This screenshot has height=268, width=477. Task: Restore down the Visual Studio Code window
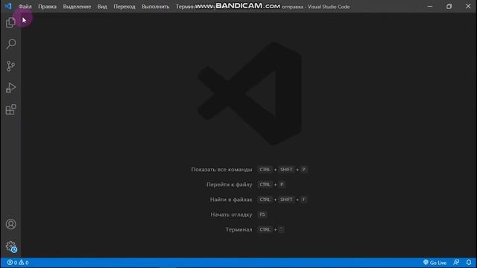point(449,7)
